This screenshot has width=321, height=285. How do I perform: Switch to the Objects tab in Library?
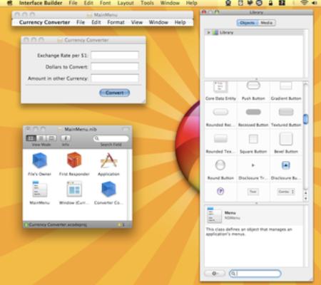[247, 23]
